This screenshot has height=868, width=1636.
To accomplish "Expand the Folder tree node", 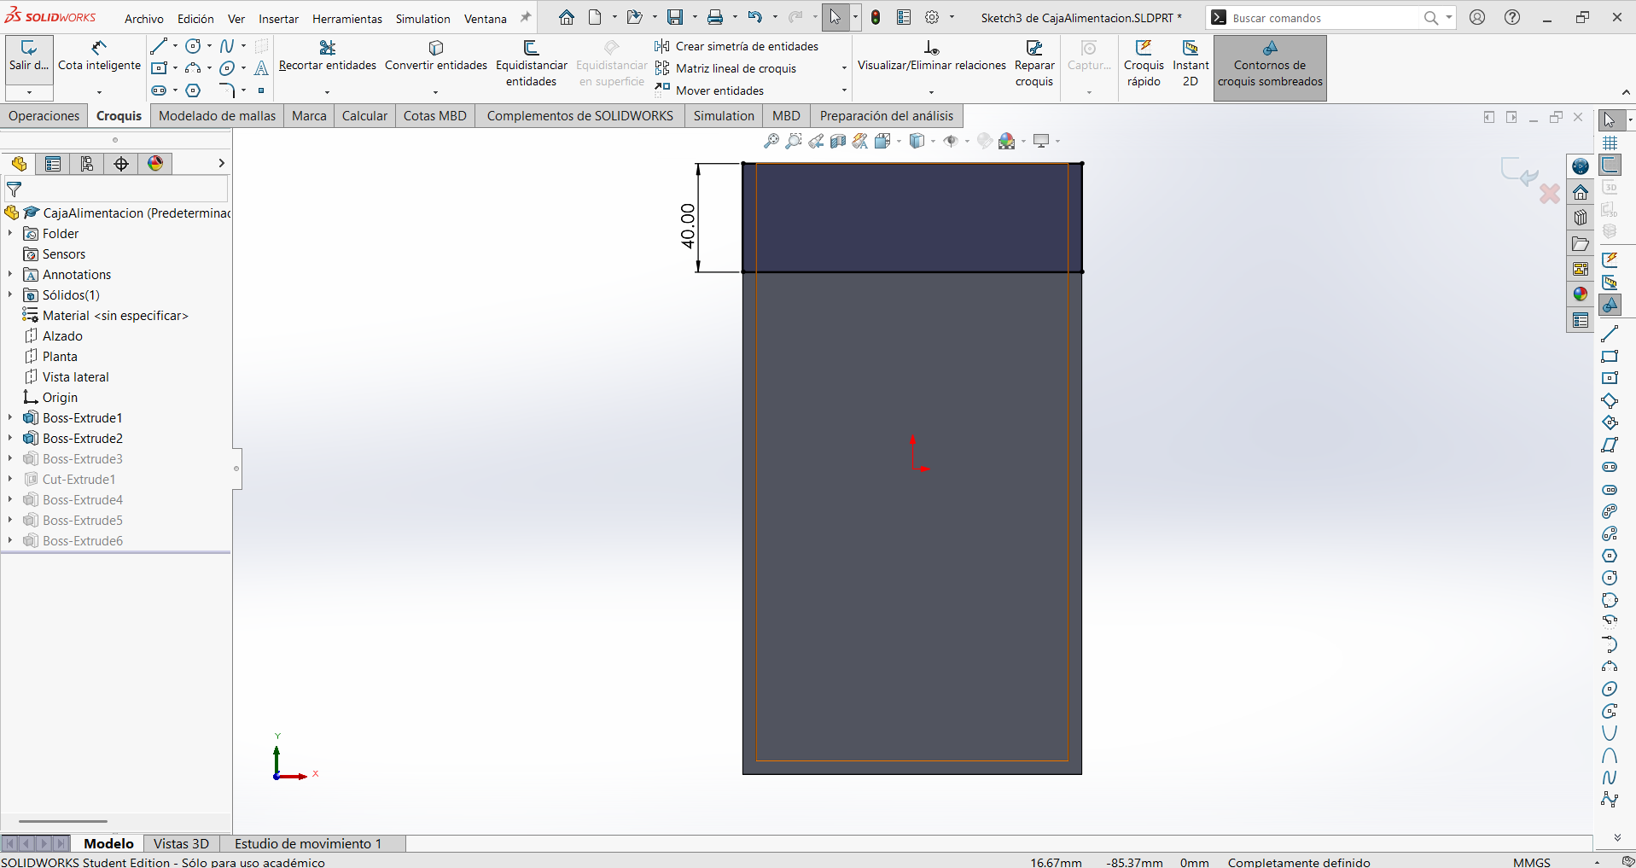I will 9,234.
